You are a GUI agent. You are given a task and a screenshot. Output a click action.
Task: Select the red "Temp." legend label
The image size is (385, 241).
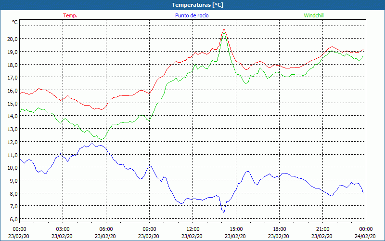coord(70,15)
